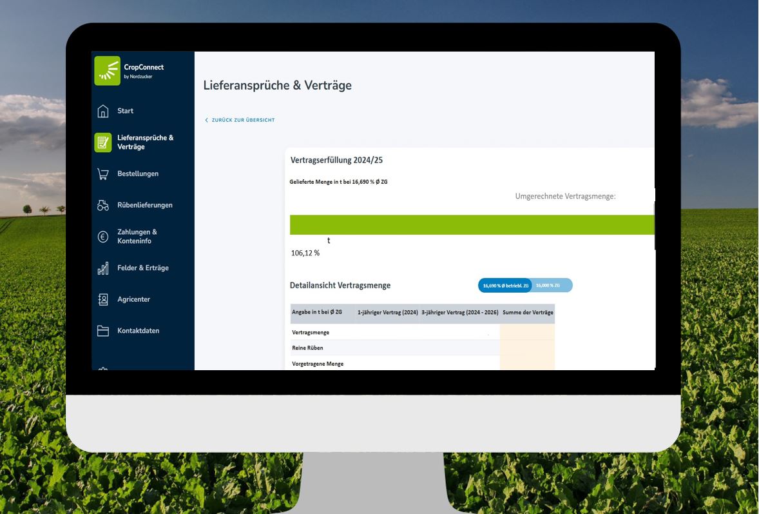Open the Bestellungen shopping cart icon

click(103, 174)
